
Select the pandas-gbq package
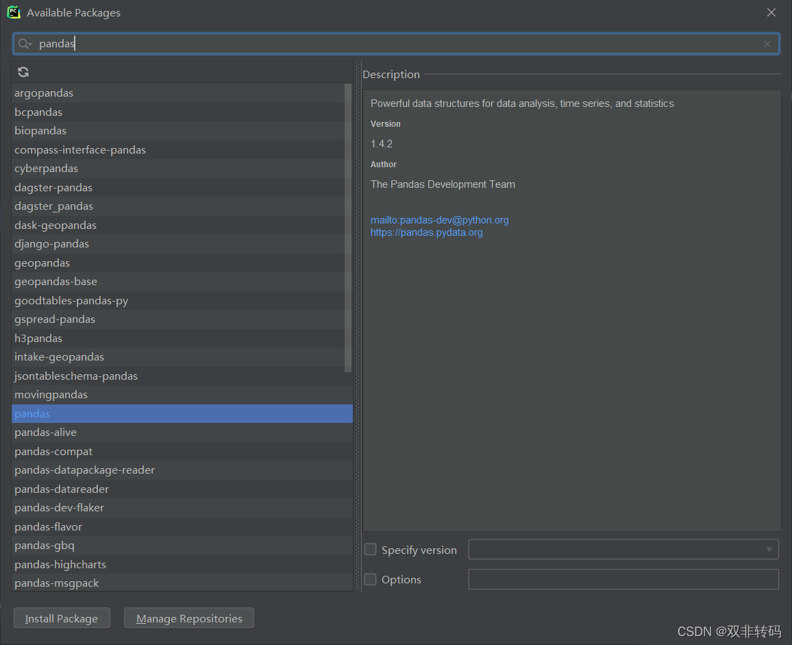coord(182,546)
